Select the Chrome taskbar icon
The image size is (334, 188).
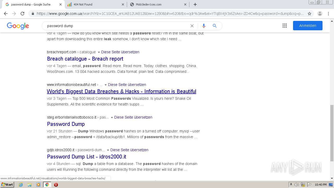(x=47, y=185)
